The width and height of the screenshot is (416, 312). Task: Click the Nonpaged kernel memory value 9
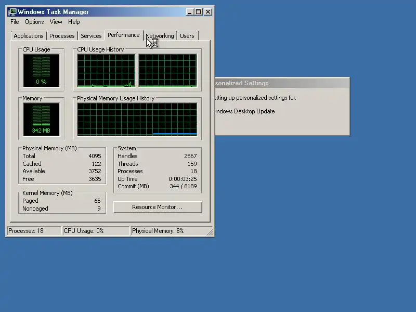click(99, 209)
